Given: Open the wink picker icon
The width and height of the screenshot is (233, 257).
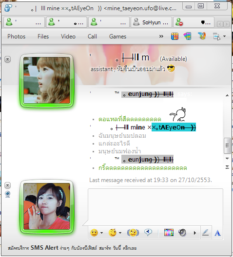Looking at the screenshot, I should point(113,233).
